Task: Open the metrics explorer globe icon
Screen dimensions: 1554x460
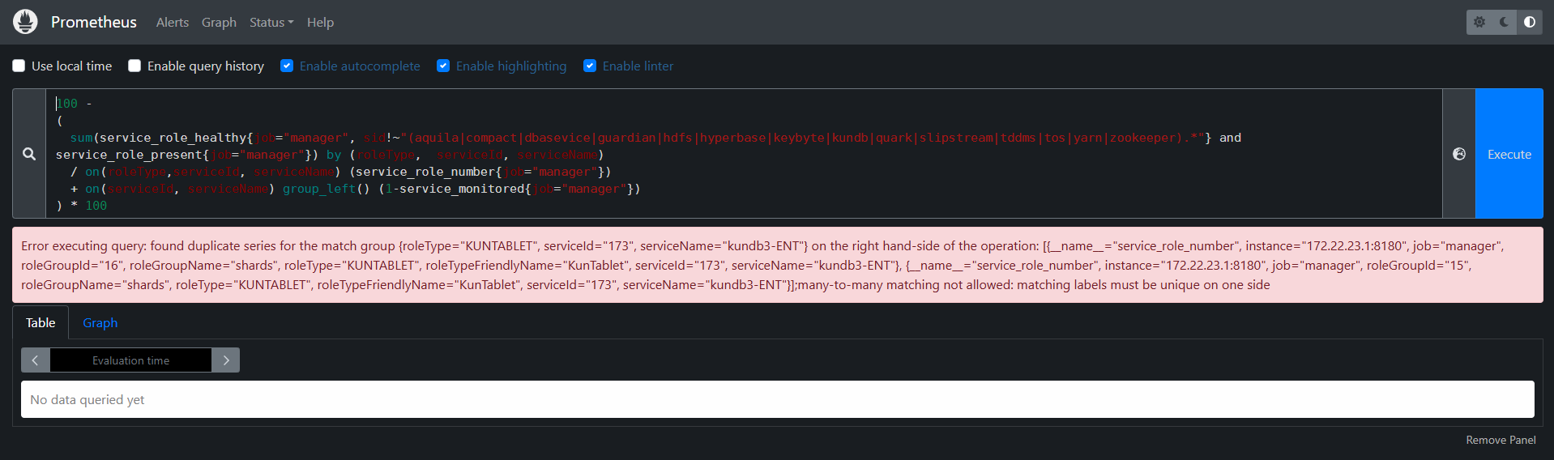Action: click(x=1459, y=154)
